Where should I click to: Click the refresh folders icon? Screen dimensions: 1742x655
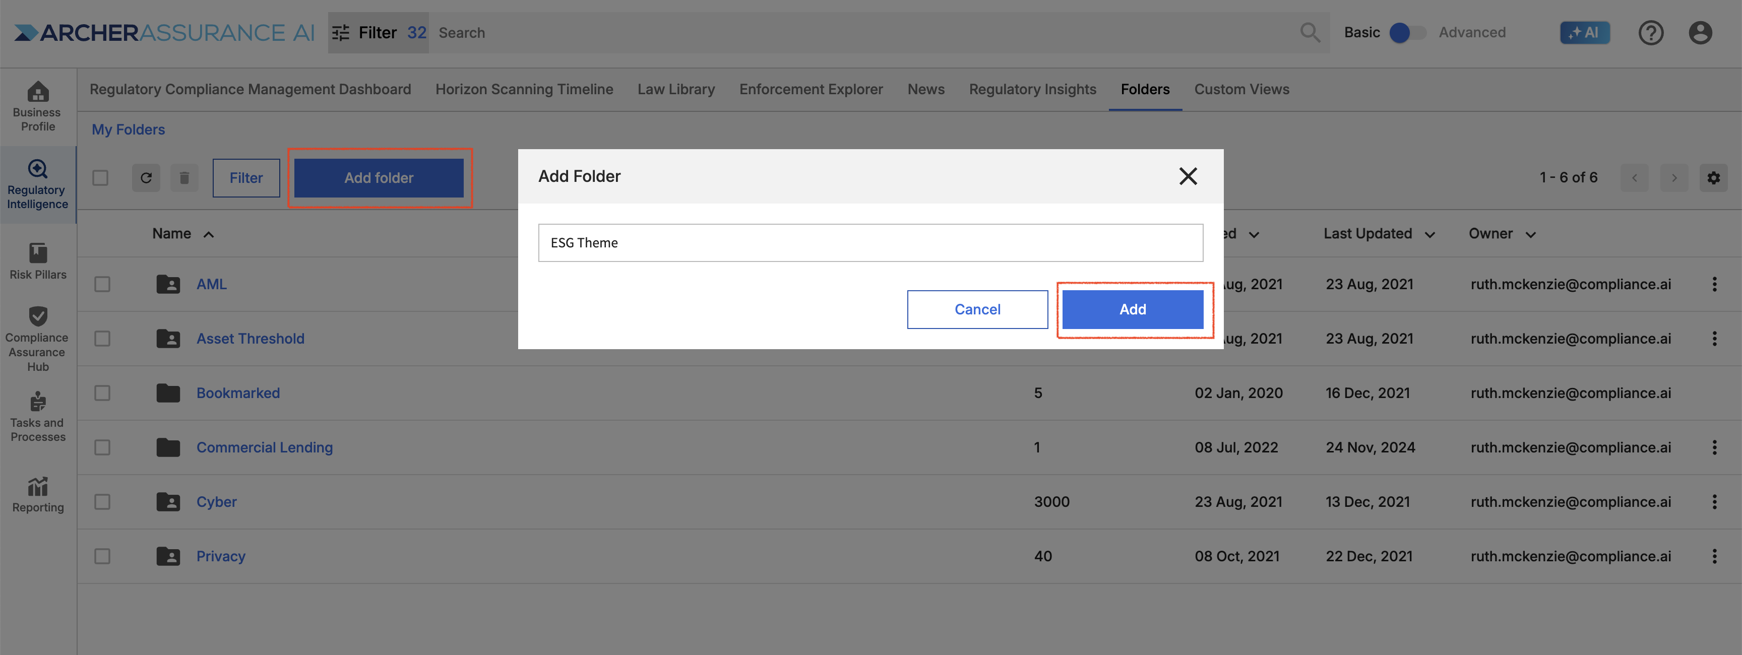click(x=146, y=178)
